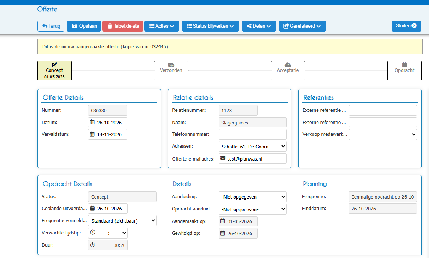The height and width of the screenshot is (258, 429).
Task: Click the Einddatum field in Planning
Action: pos(383,209)
